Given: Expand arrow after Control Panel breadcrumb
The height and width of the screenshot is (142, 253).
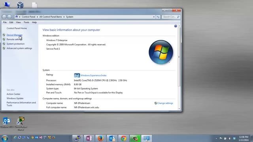Looking at the screenshot, I should point(37,17).
